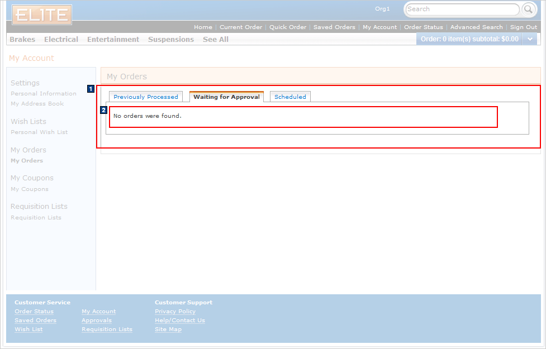Navigate to Quick Order
The height and width of the screenshot is (349, 546).
287,27
